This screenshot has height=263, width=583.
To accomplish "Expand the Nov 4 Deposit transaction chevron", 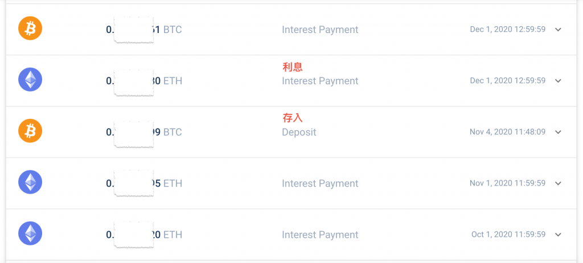I will pyautogui.click(x=558, y=132).
